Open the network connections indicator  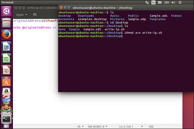(147, 2)
